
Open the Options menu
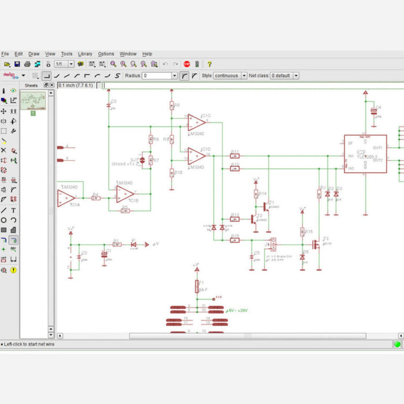[x=106, y=54]
